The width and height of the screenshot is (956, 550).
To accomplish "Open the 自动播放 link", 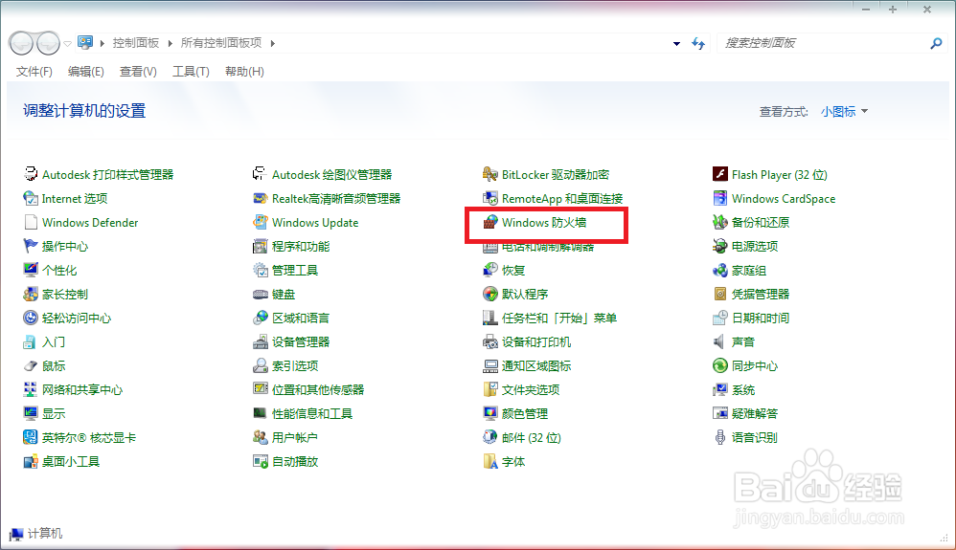I will (x=295, y=461).
